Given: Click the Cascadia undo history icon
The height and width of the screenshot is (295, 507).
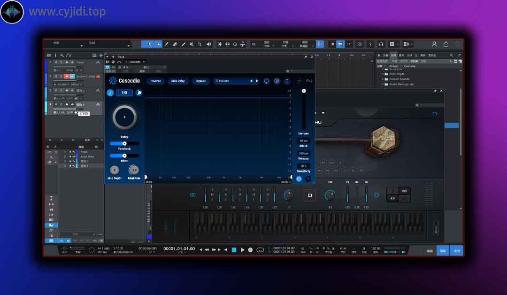Looking at the screenshot, I should pos(267,81).
